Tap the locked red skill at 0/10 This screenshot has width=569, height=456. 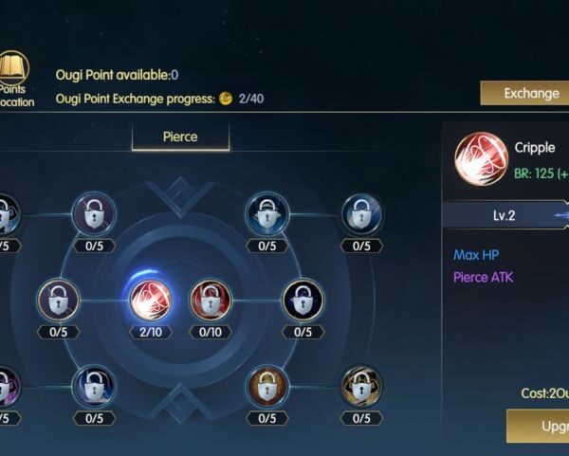(x=211, y=300)
